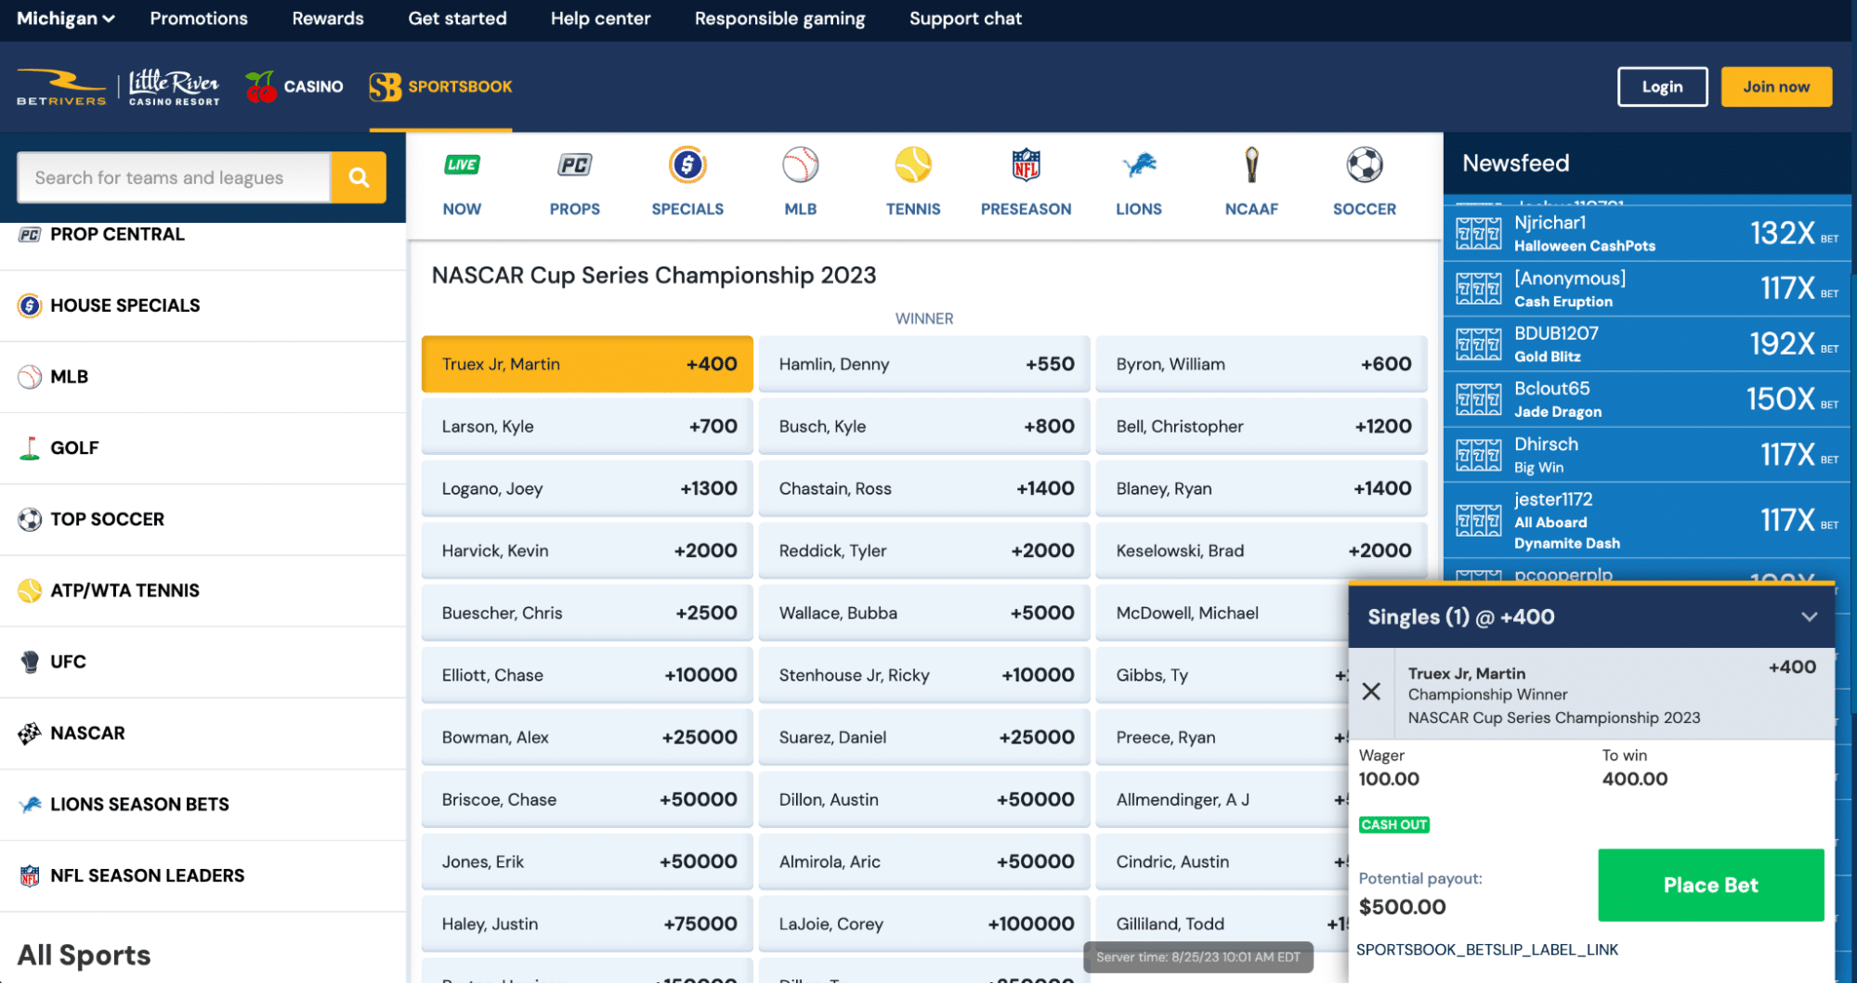This screenshot has width=1857, height=984.
Task: Click the GOLF flag sidebar icon
Action: [30, 447]
